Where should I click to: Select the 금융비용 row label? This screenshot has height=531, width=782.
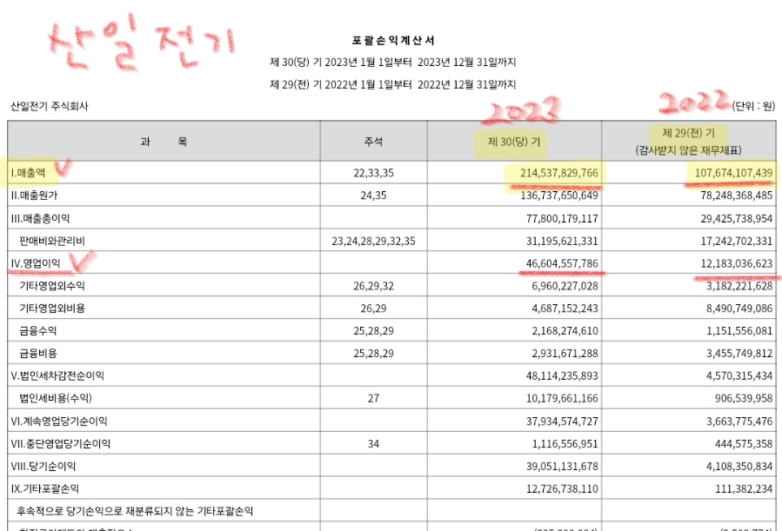38,353
